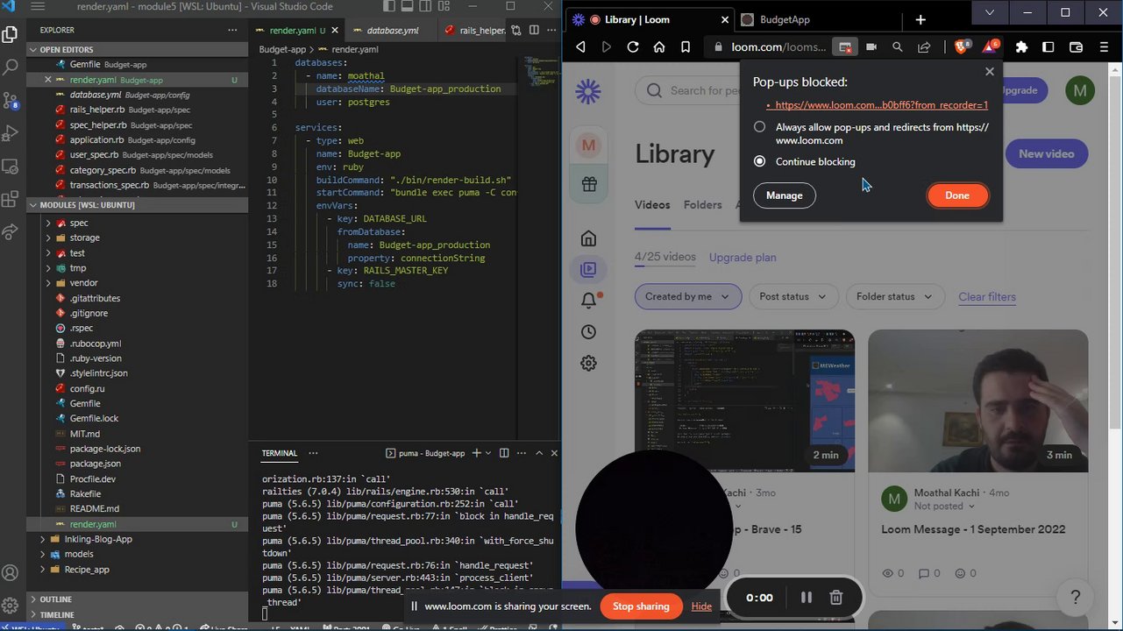Open the Loom Home sidebar icon

[589, 238]
